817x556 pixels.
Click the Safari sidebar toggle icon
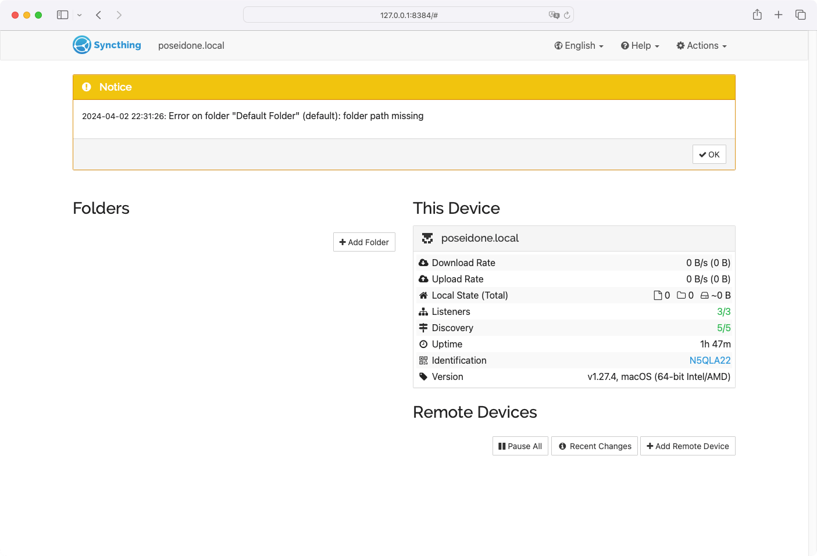[62, 15]
